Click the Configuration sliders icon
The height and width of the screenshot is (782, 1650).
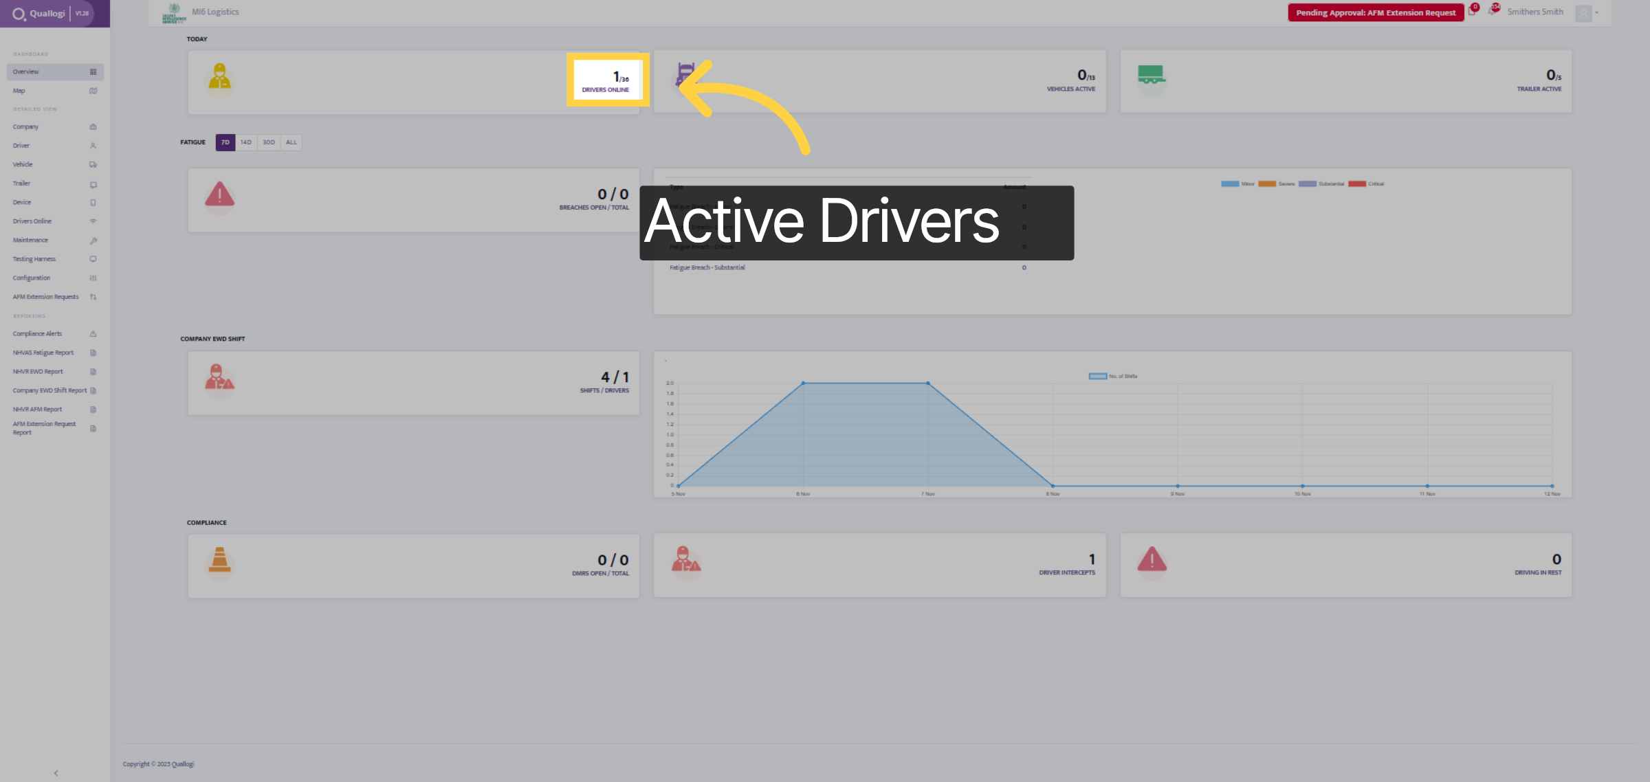93,278
